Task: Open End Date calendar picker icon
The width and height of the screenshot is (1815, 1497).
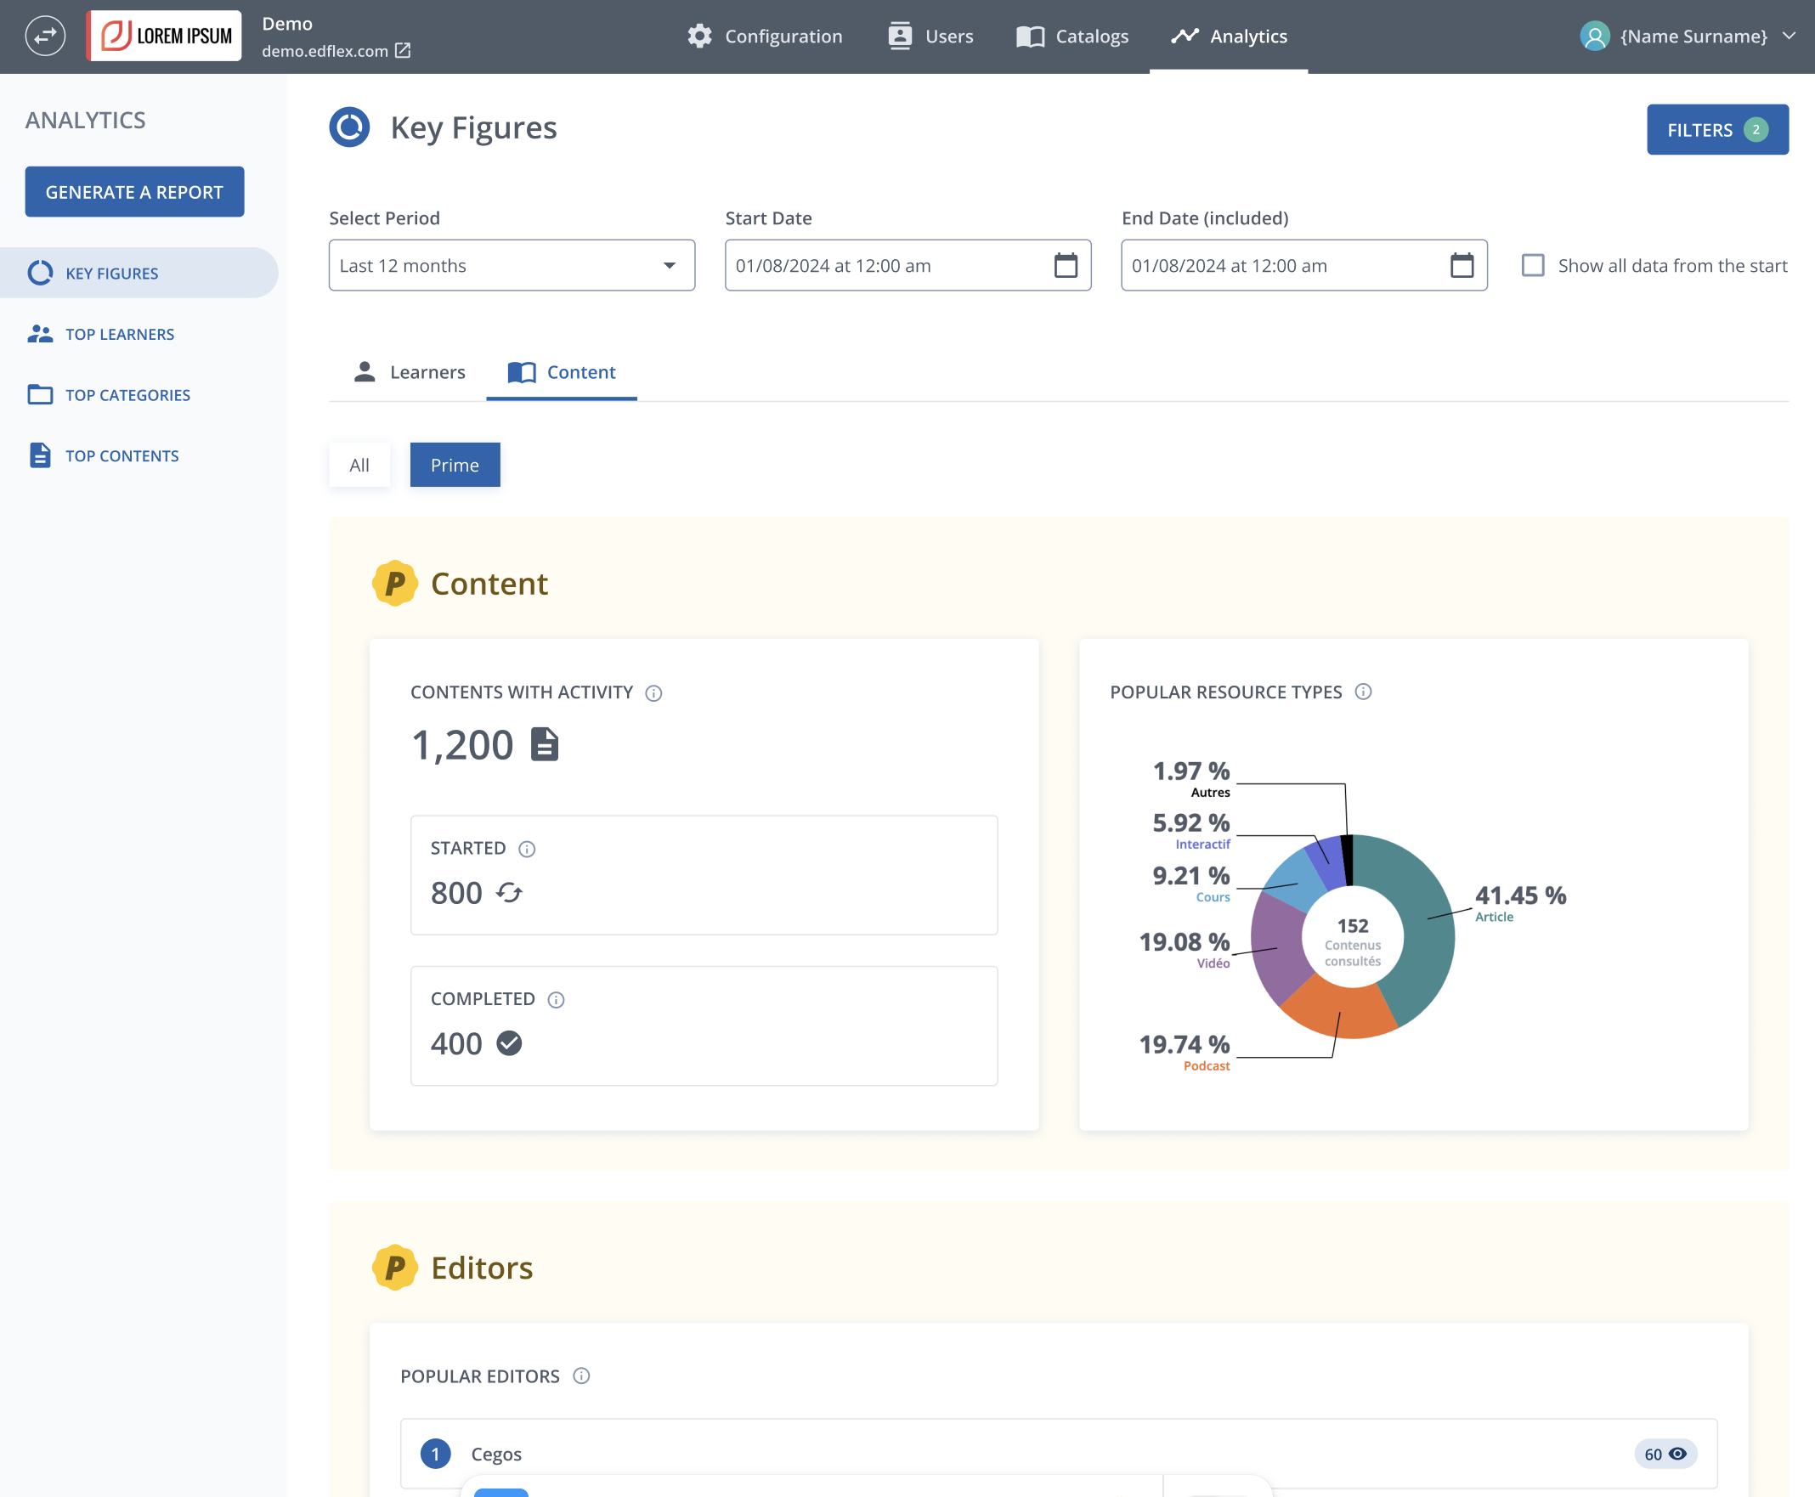Action: [1462, 266]
